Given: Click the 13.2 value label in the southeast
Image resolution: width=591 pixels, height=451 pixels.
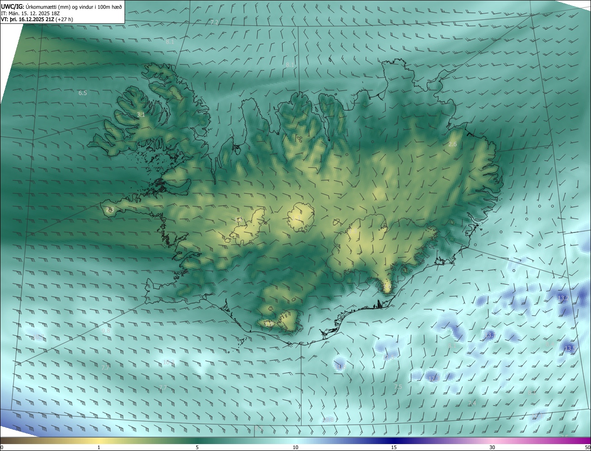Looking at the screenshot, I should [x=563, y=298].
